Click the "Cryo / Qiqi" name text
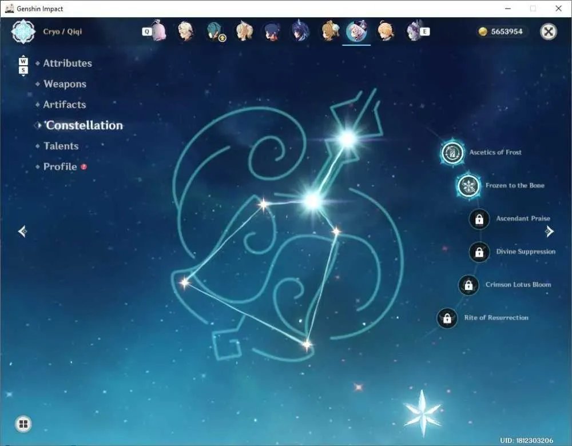This screenshot has height=446, width=572. pyautogui.click(x=62, y=31)
